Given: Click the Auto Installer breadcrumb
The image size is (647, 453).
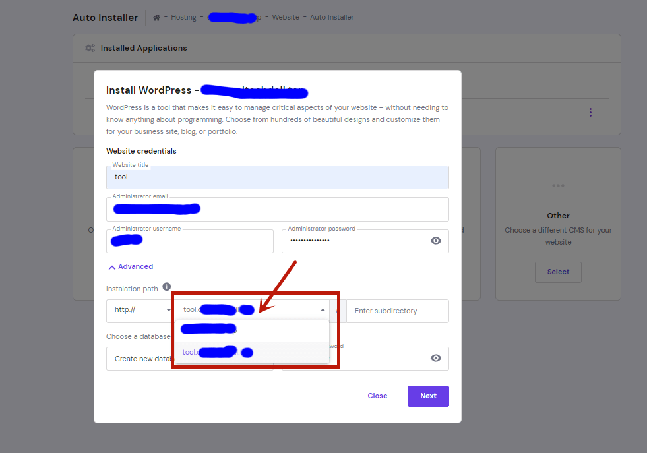Looking at the screenshot, I should 332,17.
